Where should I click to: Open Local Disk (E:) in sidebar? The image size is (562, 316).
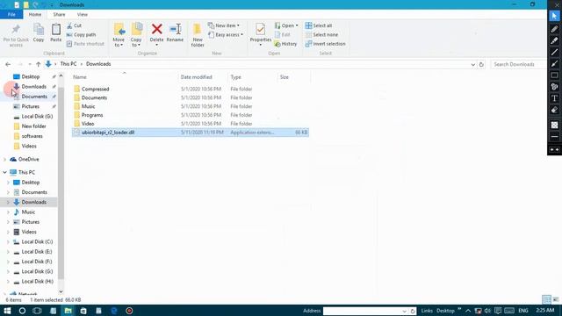(37, 252)
